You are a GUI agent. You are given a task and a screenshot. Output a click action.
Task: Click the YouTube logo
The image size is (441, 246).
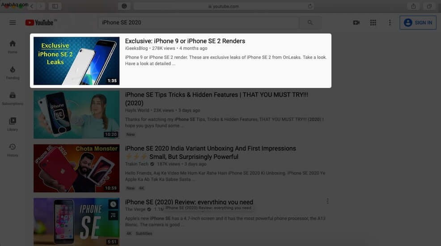click(39, 23)
